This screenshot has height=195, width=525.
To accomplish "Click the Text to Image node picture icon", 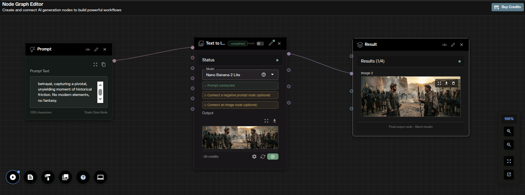I will (x=201, y=44).
